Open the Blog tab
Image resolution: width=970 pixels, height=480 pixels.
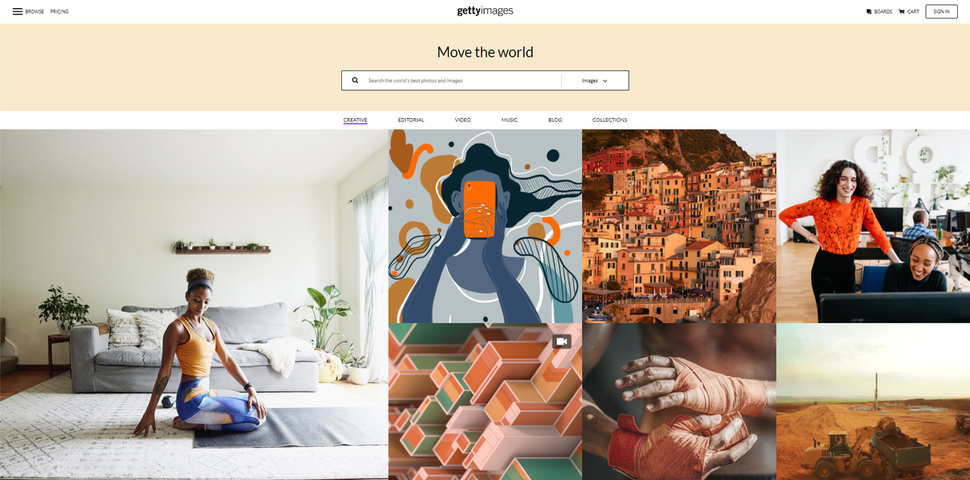pyautogui.click(x=555, y=120)
